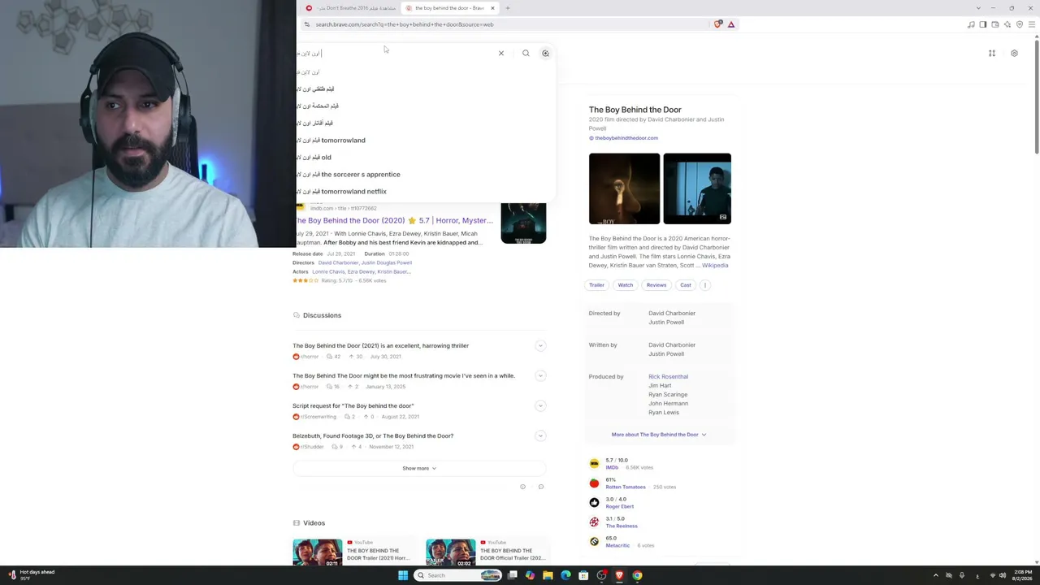1040x585 pixels.
Task: Click the page vertical scrollbar
Action: 1037,97
